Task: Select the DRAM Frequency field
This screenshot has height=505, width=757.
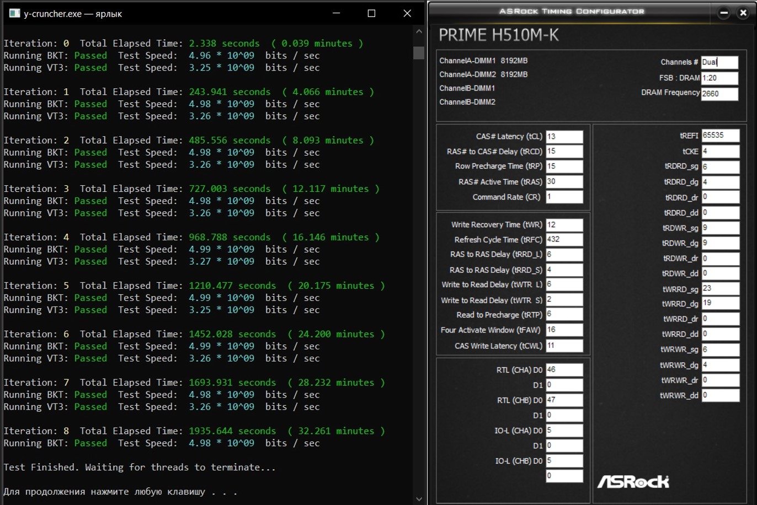Action: coord(719,94)
